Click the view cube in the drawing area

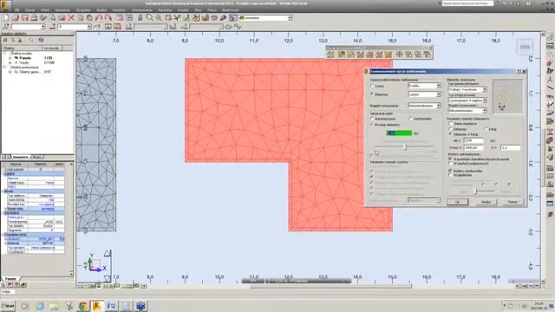tap(525, 47)
